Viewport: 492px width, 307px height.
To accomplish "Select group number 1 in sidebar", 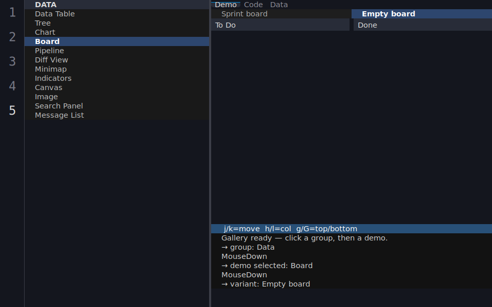I will (12, 12).
